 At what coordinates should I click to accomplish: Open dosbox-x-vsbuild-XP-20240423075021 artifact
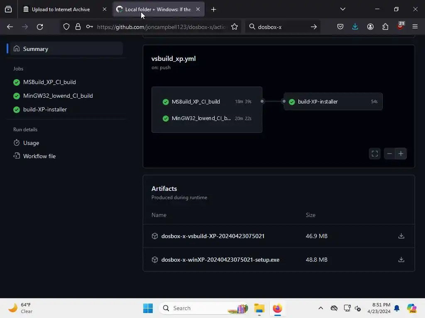[213, 236]
